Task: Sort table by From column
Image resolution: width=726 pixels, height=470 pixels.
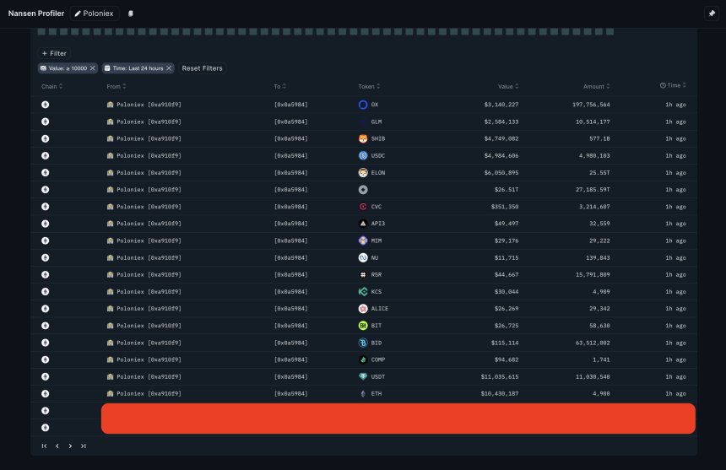Action: [116, 87]
